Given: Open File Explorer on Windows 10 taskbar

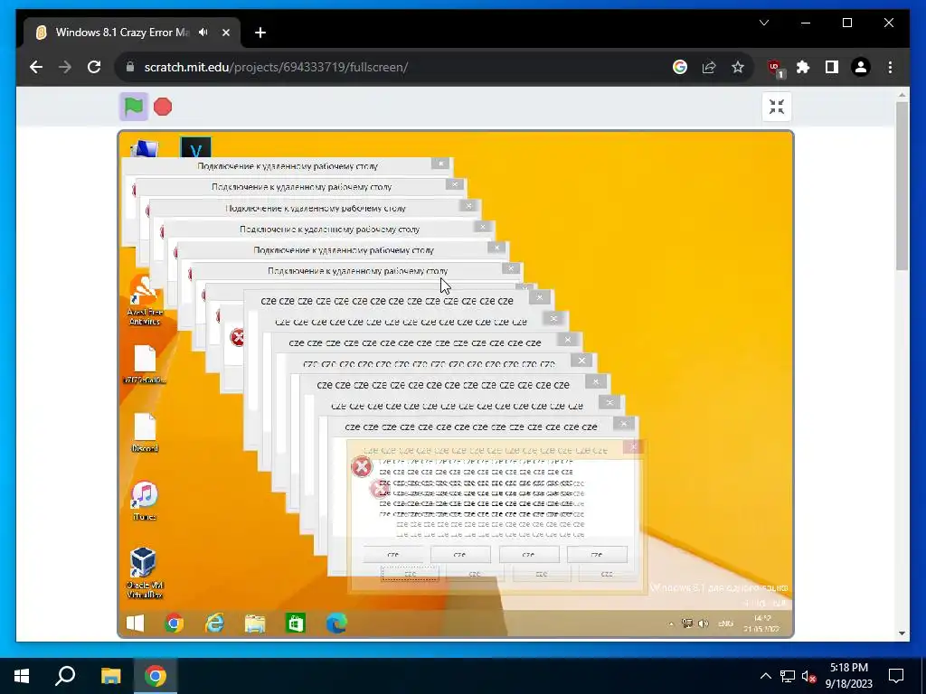Looking at the screenshot, I should pos(110,676).
